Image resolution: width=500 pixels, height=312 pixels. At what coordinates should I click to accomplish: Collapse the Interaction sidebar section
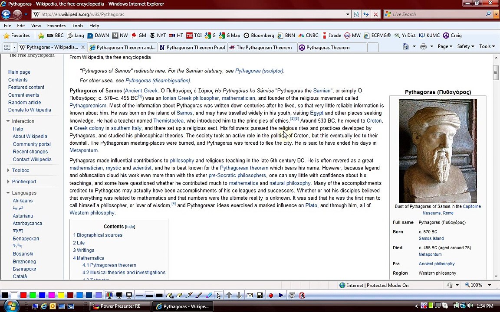pyautogui.click(x=8, y=121)
